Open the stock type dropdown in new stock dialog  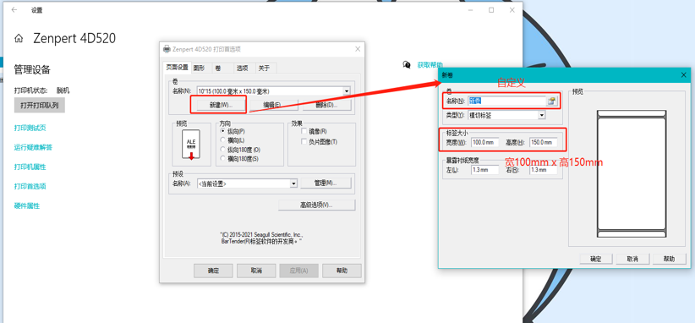[541, 115]
